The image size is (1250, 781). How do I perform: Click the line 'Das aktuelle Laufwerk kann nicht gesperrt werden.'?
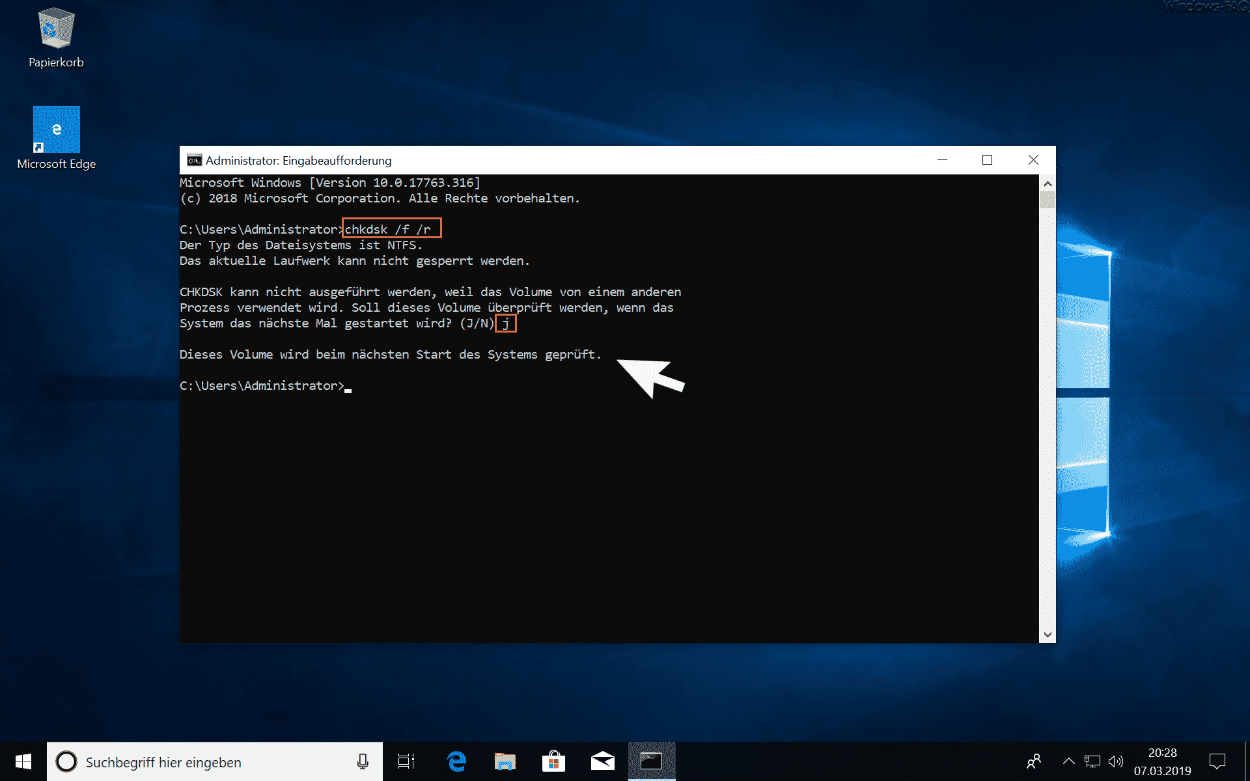pos(355,261)
